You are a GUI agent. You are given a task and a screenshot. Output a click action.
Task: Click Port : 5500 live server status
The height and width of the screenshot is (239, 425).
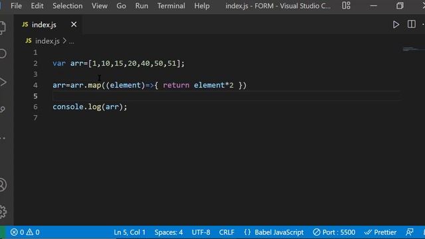[334, 232]
